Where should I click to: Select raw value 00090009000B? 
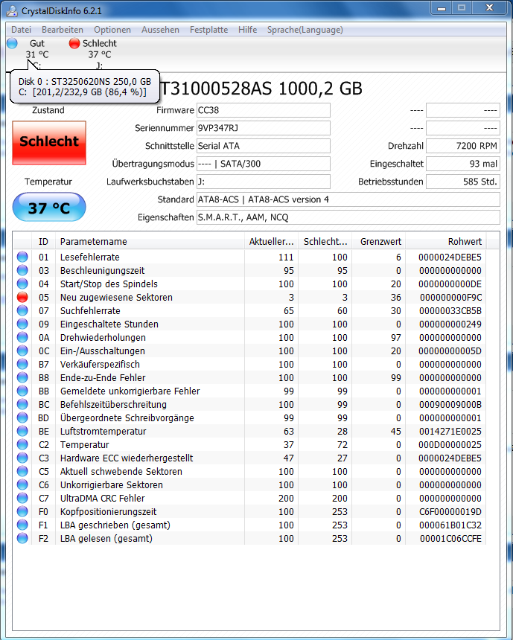(x=450, y=405)
